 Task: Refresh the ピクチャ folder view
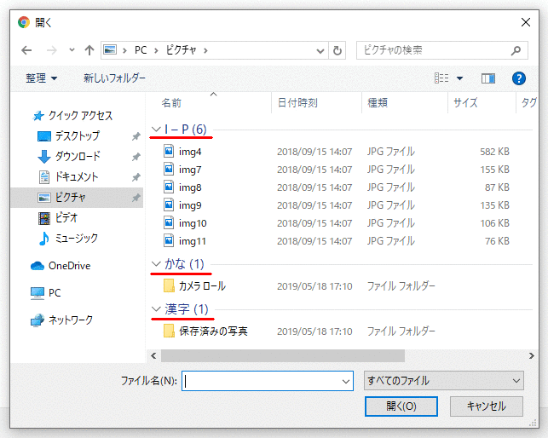coord(338,50)
